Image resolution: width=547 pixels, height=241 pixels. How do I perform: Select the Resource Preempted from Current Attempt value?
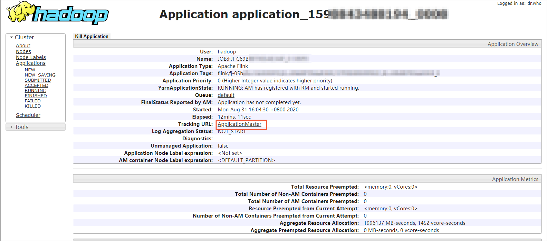[x=391, y=209]
